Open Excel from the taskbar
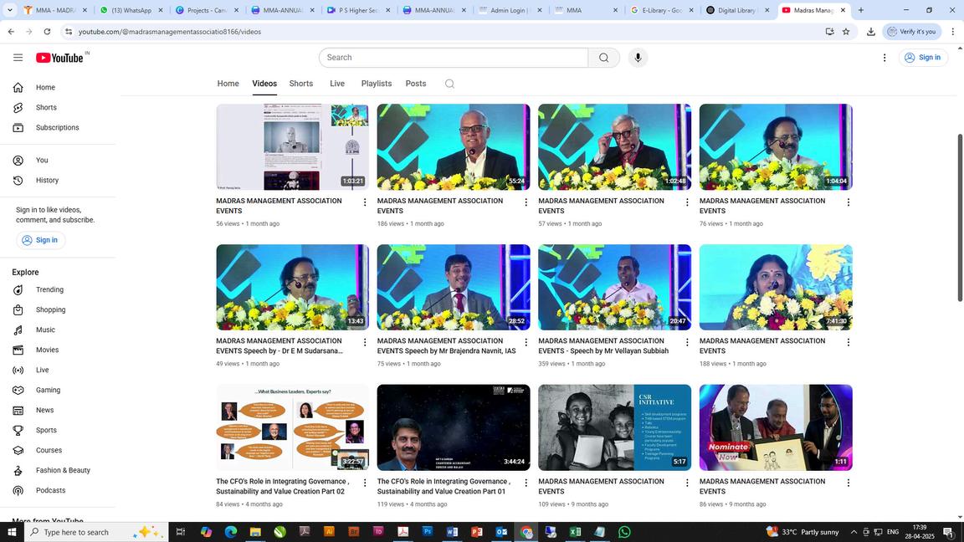This screenshot has width=964, height=542. 576,532
